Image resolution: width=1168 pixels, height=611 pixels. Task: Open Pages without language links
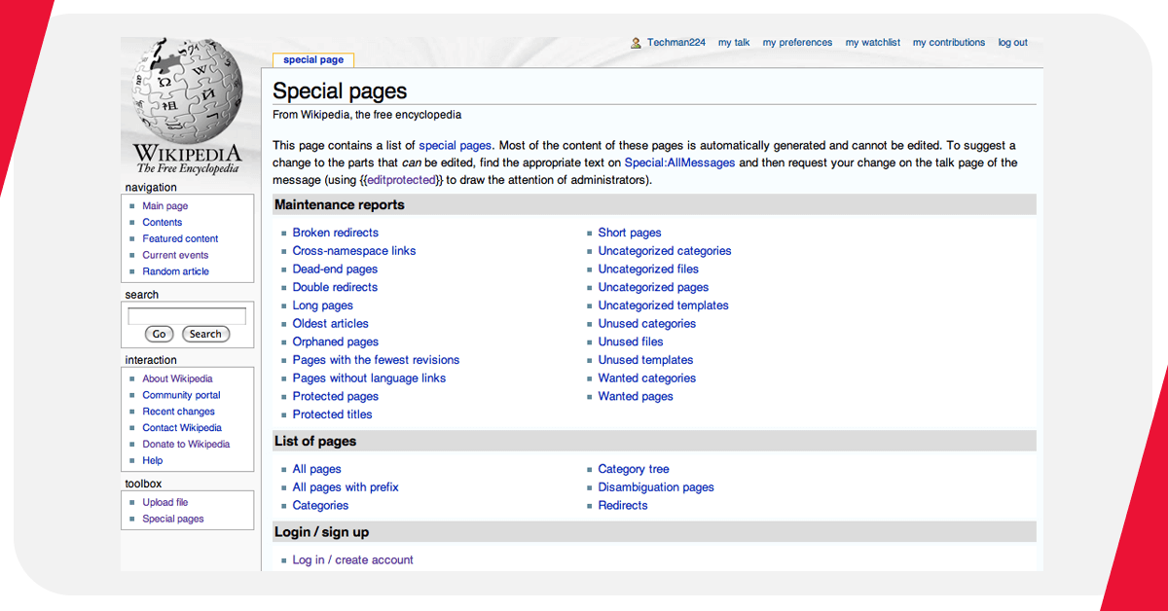[x=369, y=378]
